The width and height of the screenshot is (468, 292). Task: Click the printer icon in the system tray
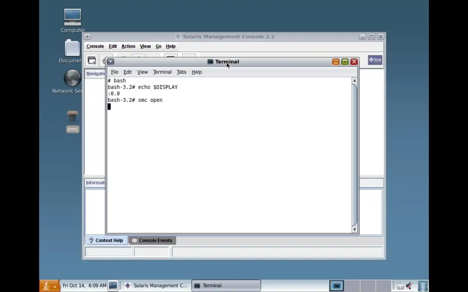400,286
